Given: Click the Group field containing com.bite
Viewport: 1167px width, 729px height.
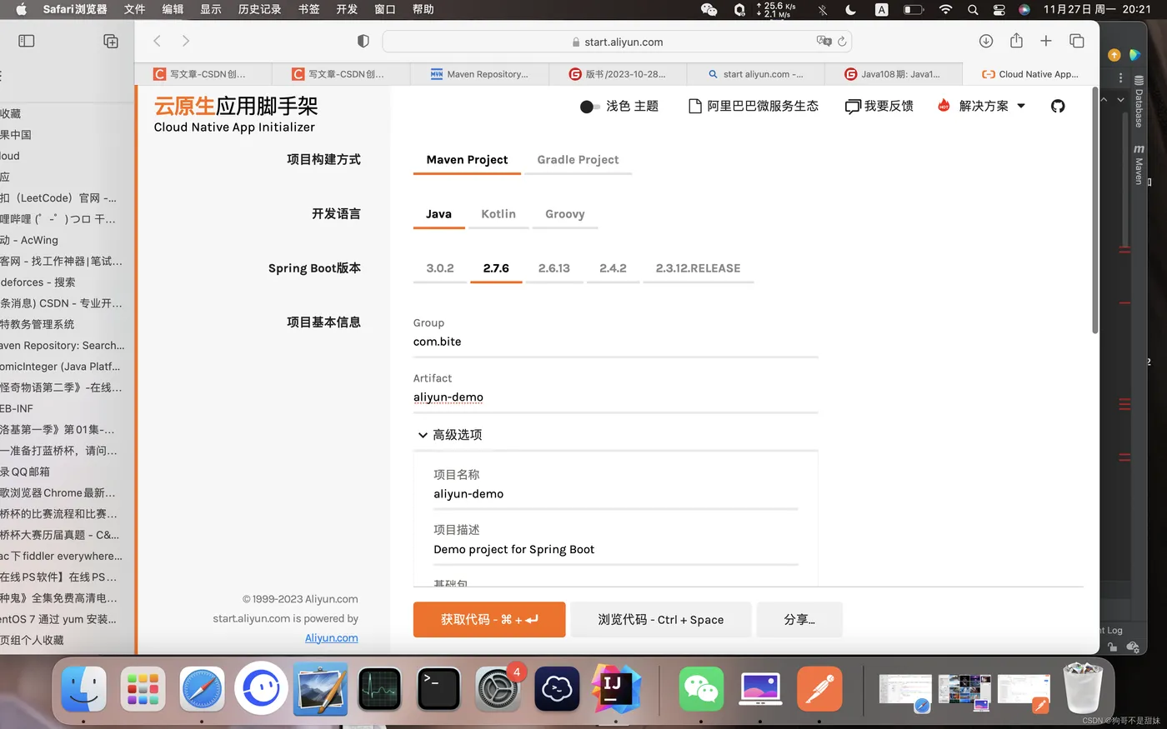Looking at the screenshot, I should (x=616, y=342).
